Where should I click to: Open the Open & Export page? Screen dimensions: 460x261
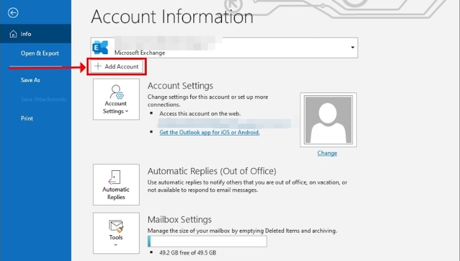click(40, 53)
